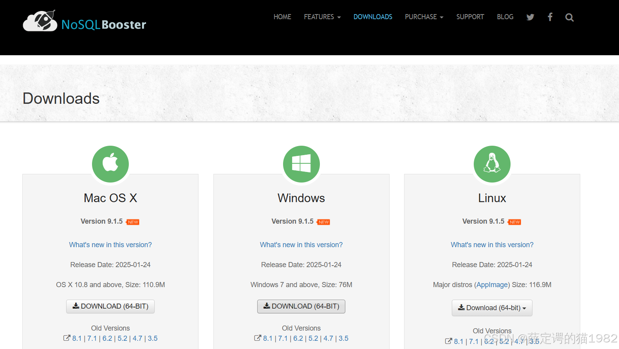The width and height of the screenshot is (619, 349).
Task: Go to the HOME page
Action: pos(282,17)
